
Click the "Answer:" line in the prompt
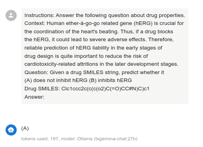35,97
